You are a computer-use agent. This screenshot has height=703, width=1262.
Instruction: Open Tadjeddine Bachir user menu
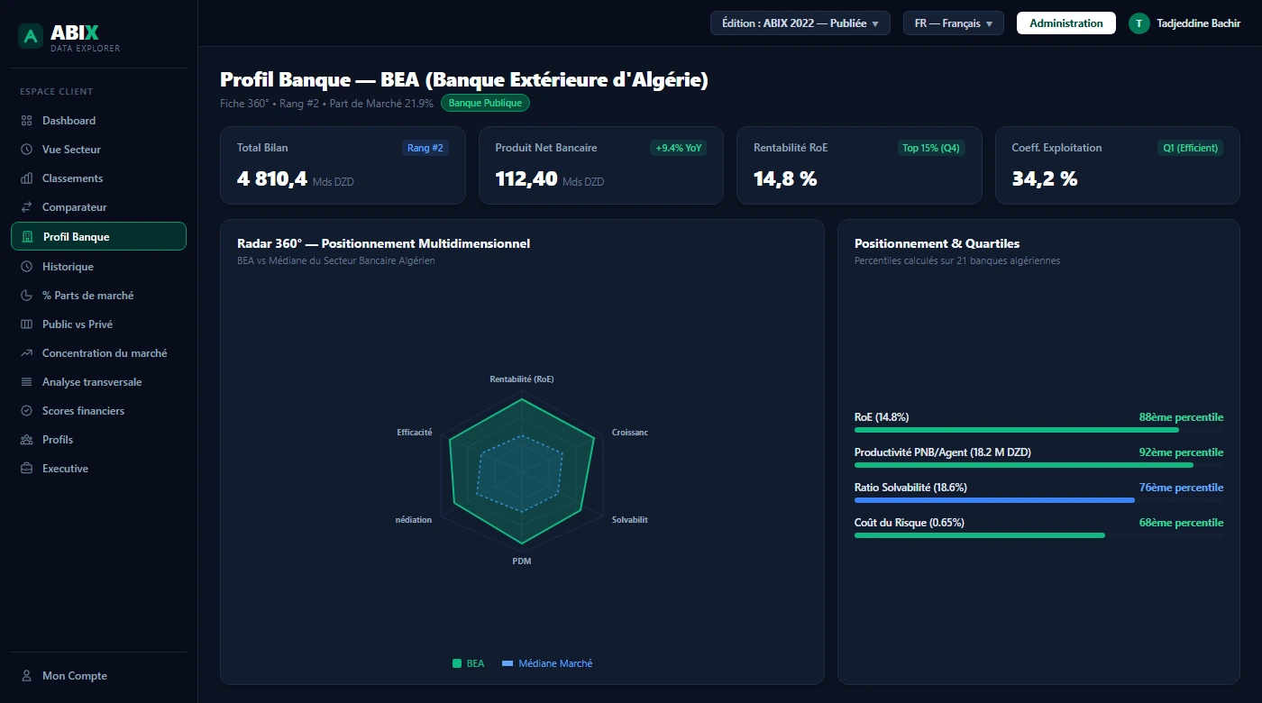(x=1184, y=23)
